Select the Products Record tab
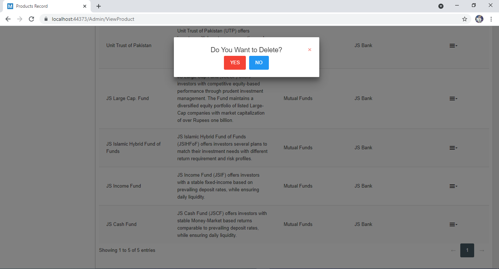This screenshot has width=499, height=269. 47,6
